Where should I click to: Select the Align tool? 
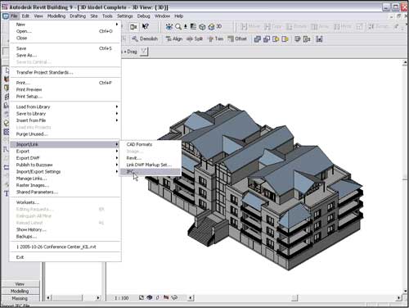(174, 38)
